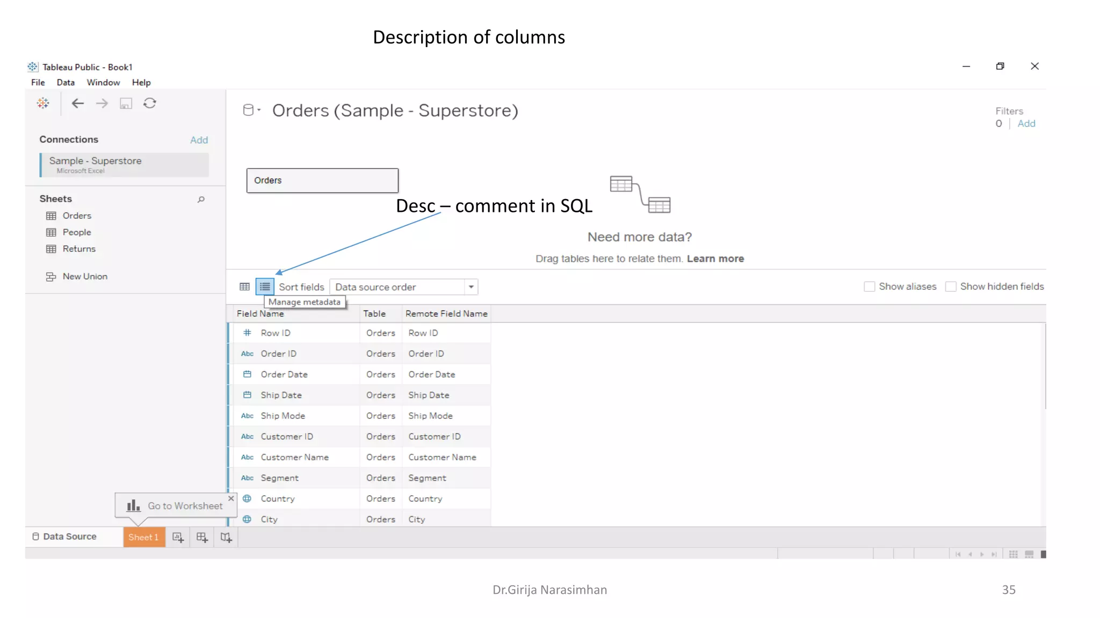Enable the Show hidden fields checkbox

(951, 286)
